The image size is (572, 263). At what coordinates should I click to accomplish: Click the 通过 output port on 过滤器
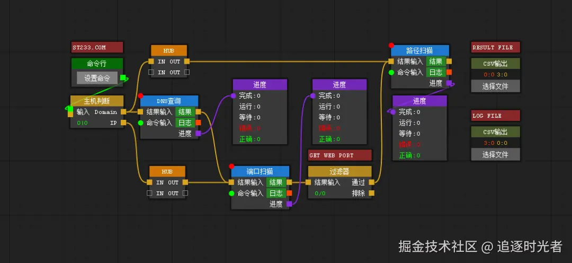[371, 182]
